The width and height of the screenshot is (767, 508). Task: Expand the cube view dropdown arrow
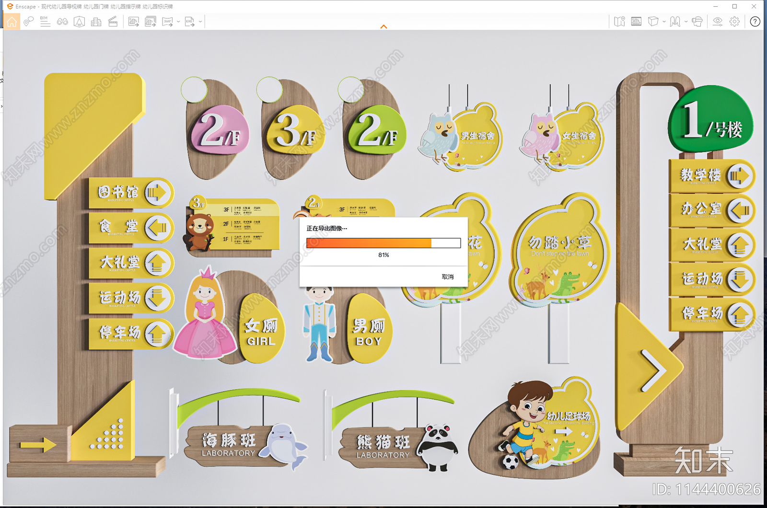coord(663,22)
